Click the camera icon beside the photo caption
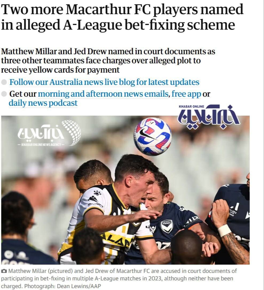 pos(4,271)
